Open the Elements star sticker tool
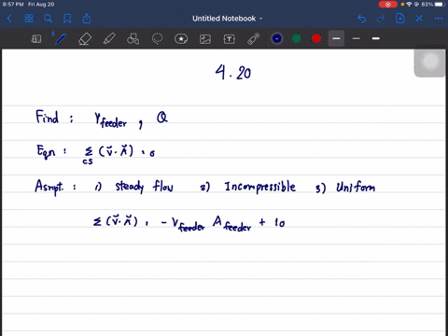This screenshot has width=448, height=336. pyautogui.click(x=181, y=39)
